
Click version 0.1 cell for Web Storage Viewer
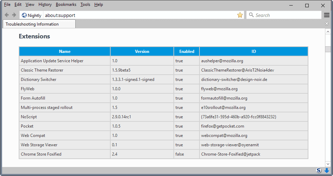click(x=142, y=145)
